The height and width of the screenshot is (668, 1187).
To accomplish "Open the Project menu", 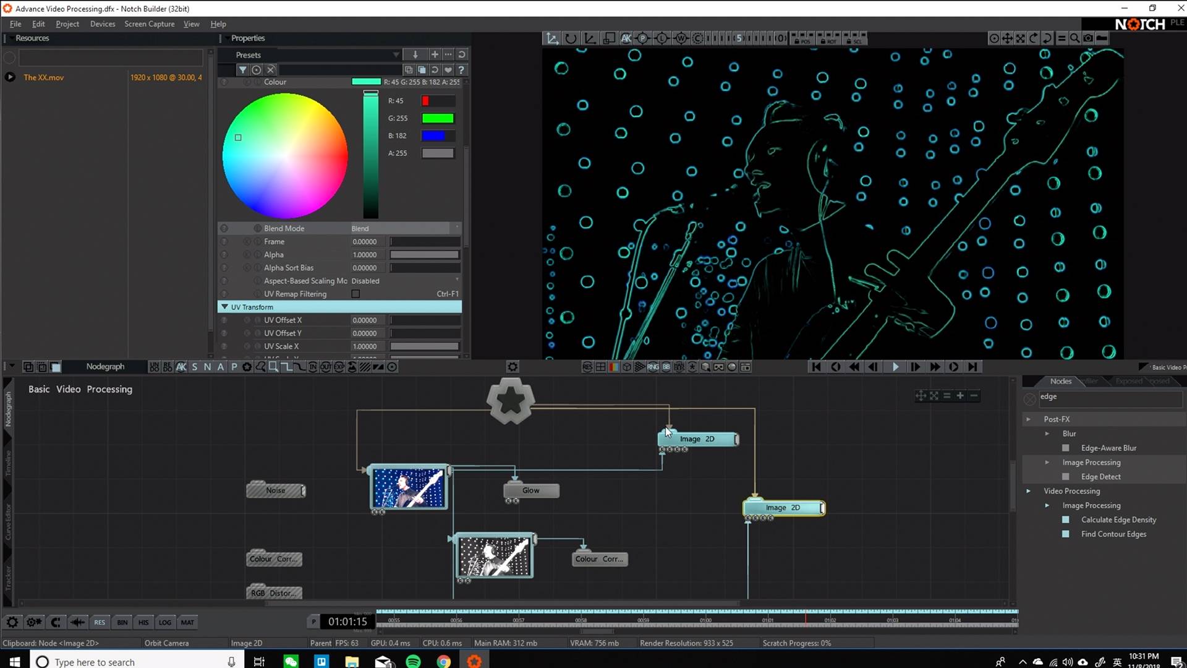I will pos(67,24).
